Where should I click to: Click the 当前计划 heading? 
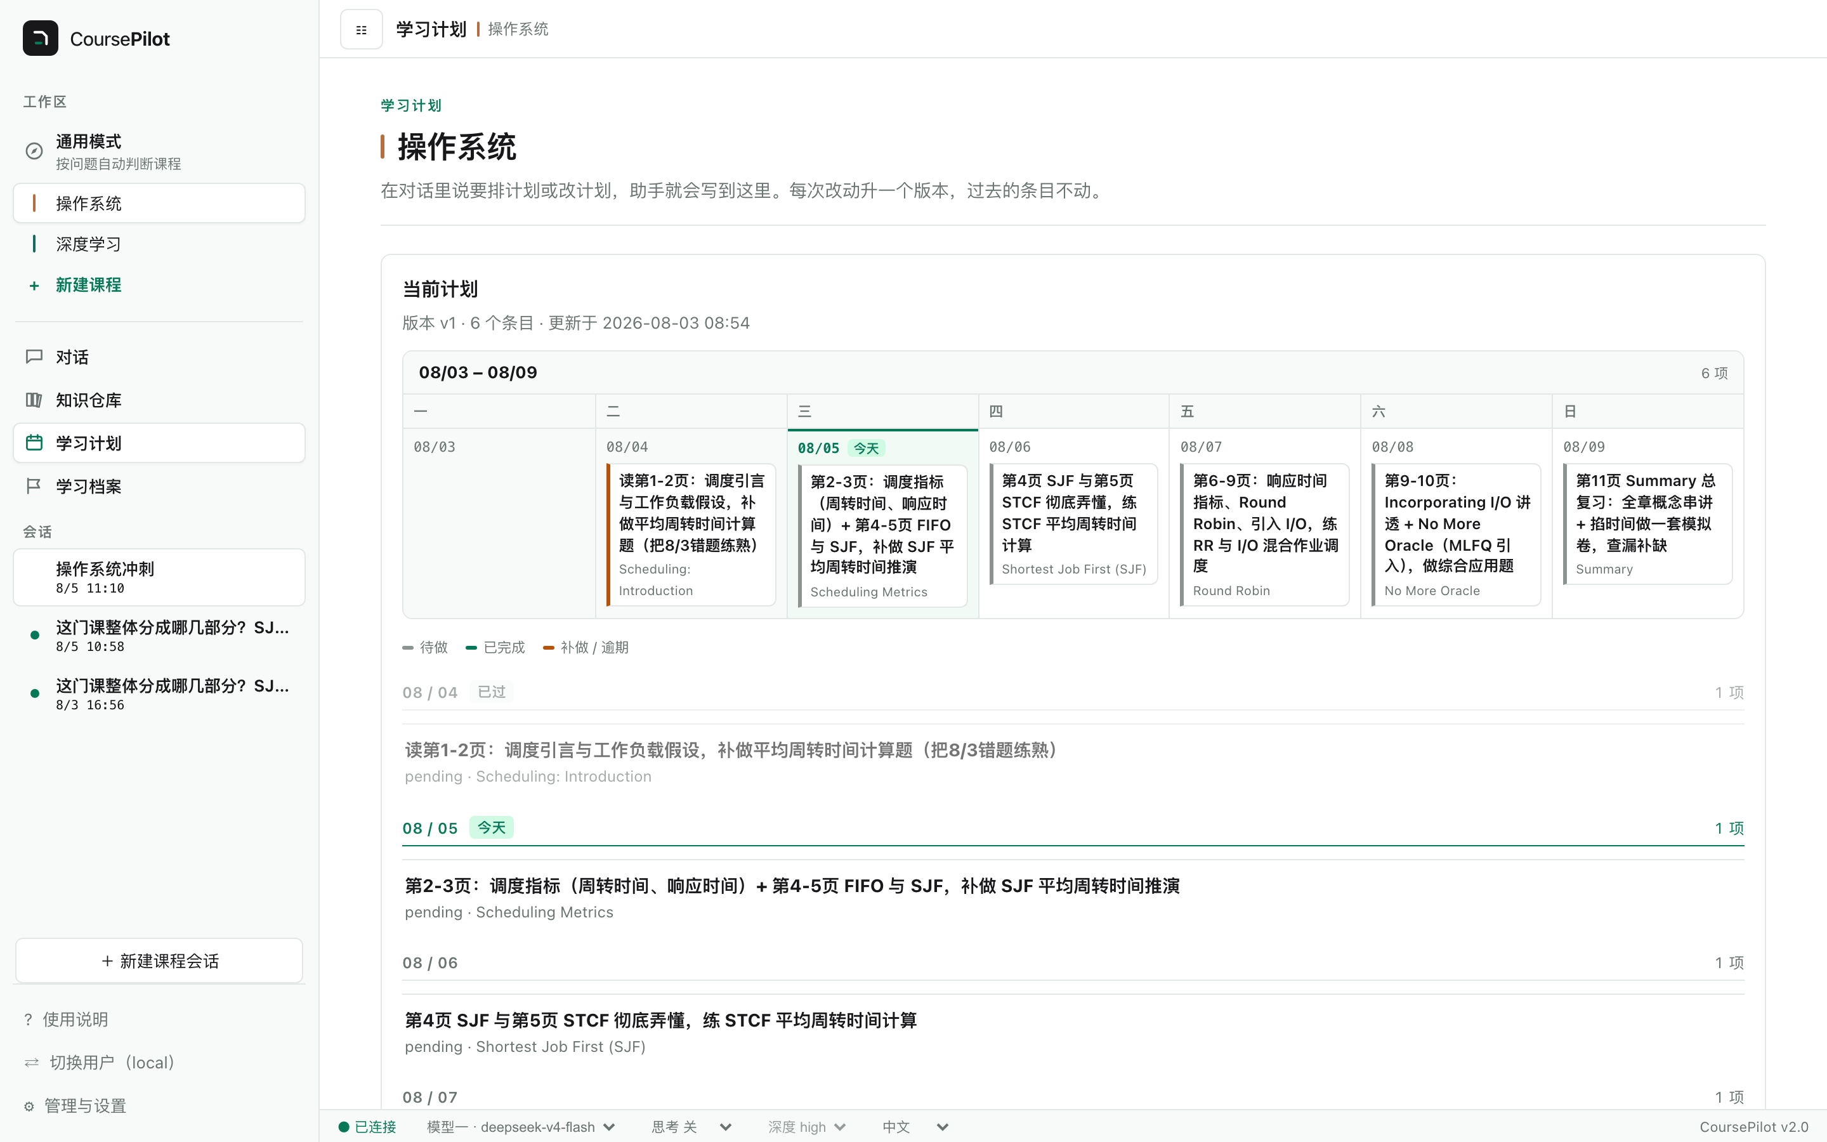pos(440,289)
